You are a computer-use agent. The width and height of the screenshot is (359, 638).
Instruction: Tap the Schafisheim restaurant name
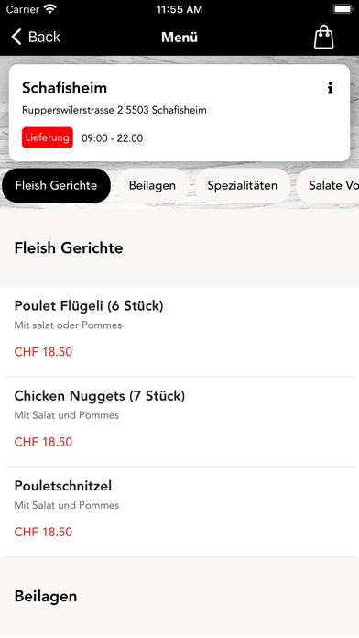click(65, 88)
